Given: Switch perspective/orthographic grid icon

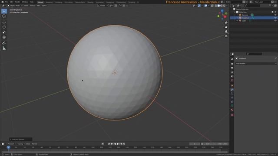Looking at the screenshot, I should (226, 36).
